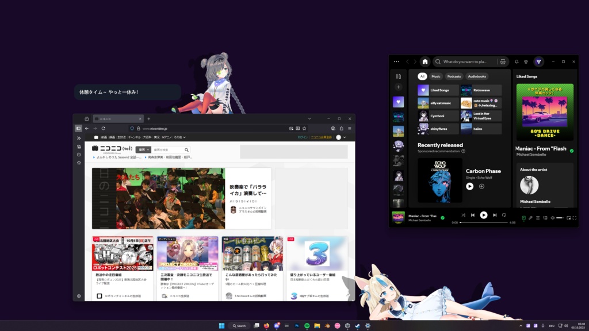Toggle the lyrics view

click(530, 217)
